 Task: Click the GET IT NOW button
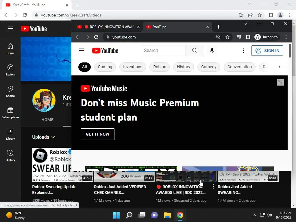tap(97, 134)
